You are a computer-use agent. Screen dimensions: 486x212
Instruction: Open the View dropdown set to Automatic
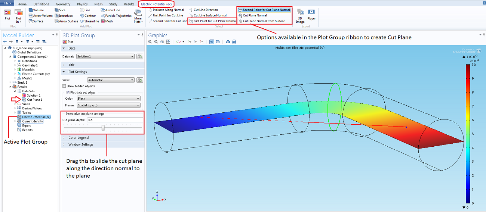[111, 80]
